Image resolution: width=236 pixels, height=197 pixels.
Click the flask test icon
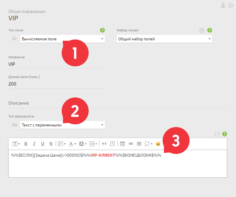point(223,5)
